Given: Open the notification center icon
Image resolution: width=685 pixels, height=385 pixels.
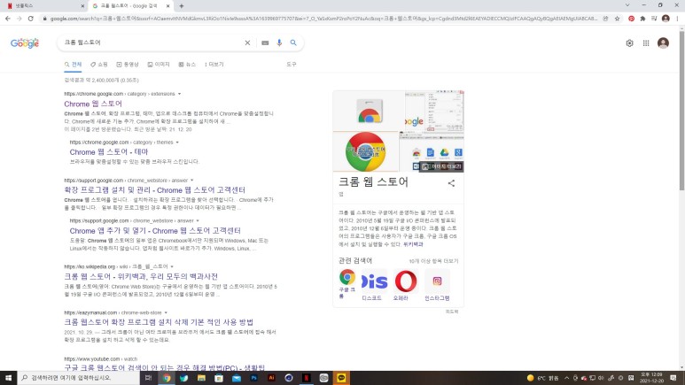Looking at the screenshot, I should (x=673, y=378).
